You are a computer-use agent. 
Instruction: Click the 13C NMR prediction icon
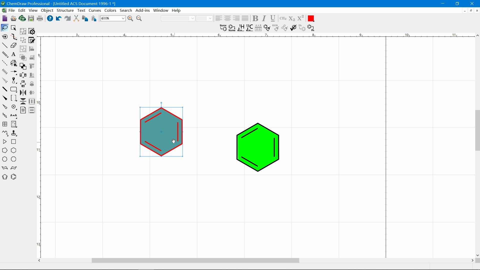pos(250,28)
